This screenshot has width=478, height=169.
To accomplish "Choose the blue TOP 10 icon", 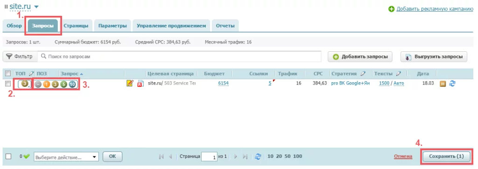I will point(72,84).
